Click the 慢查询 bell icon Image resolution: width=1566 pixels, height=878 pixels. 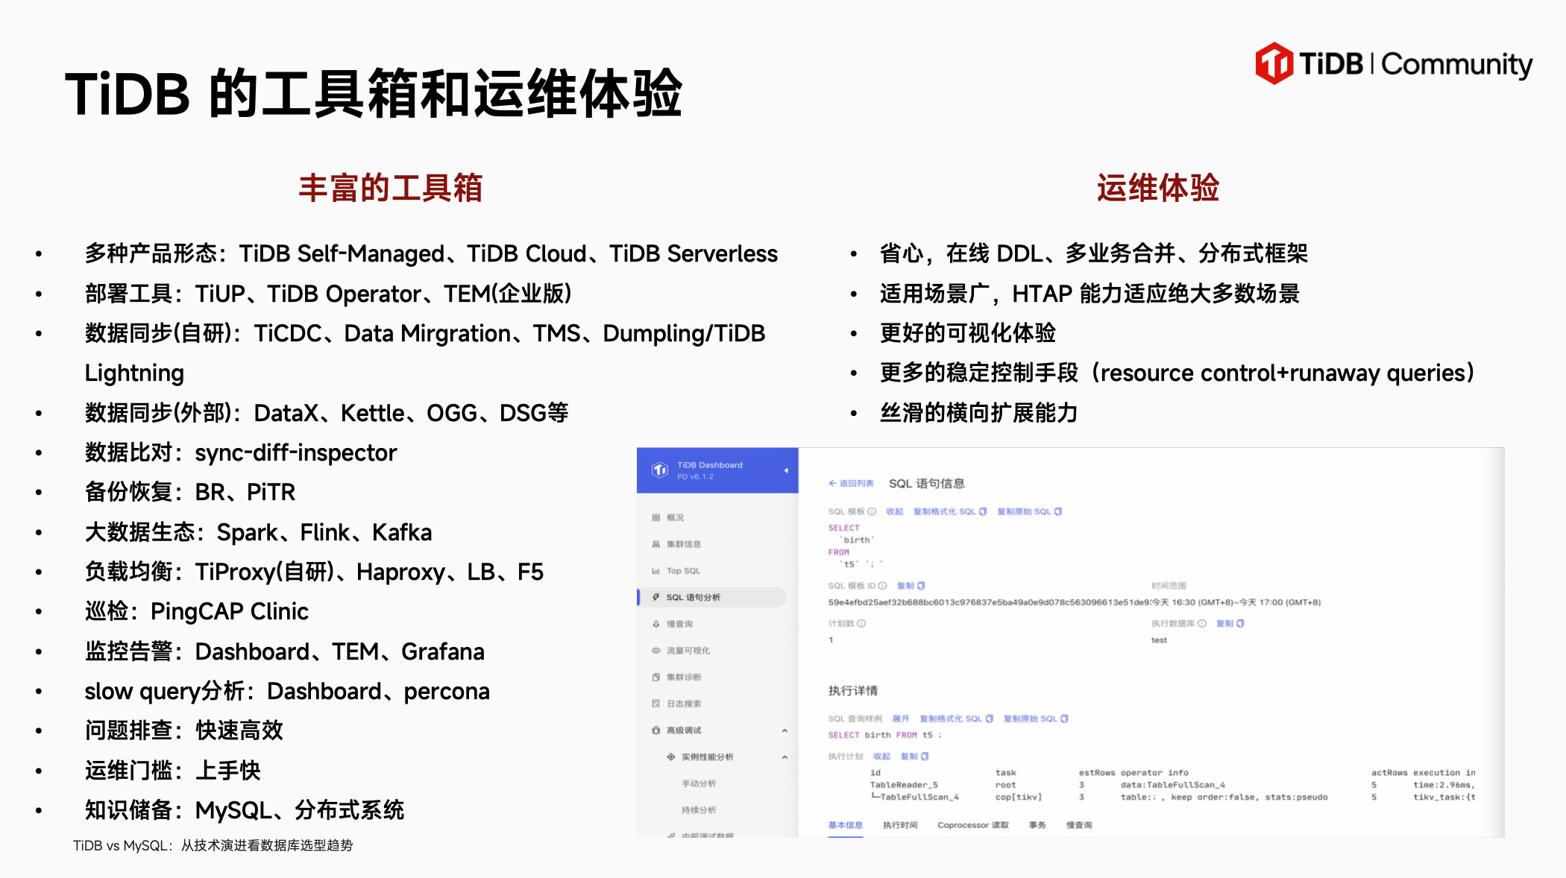click(x=655, y=624)
